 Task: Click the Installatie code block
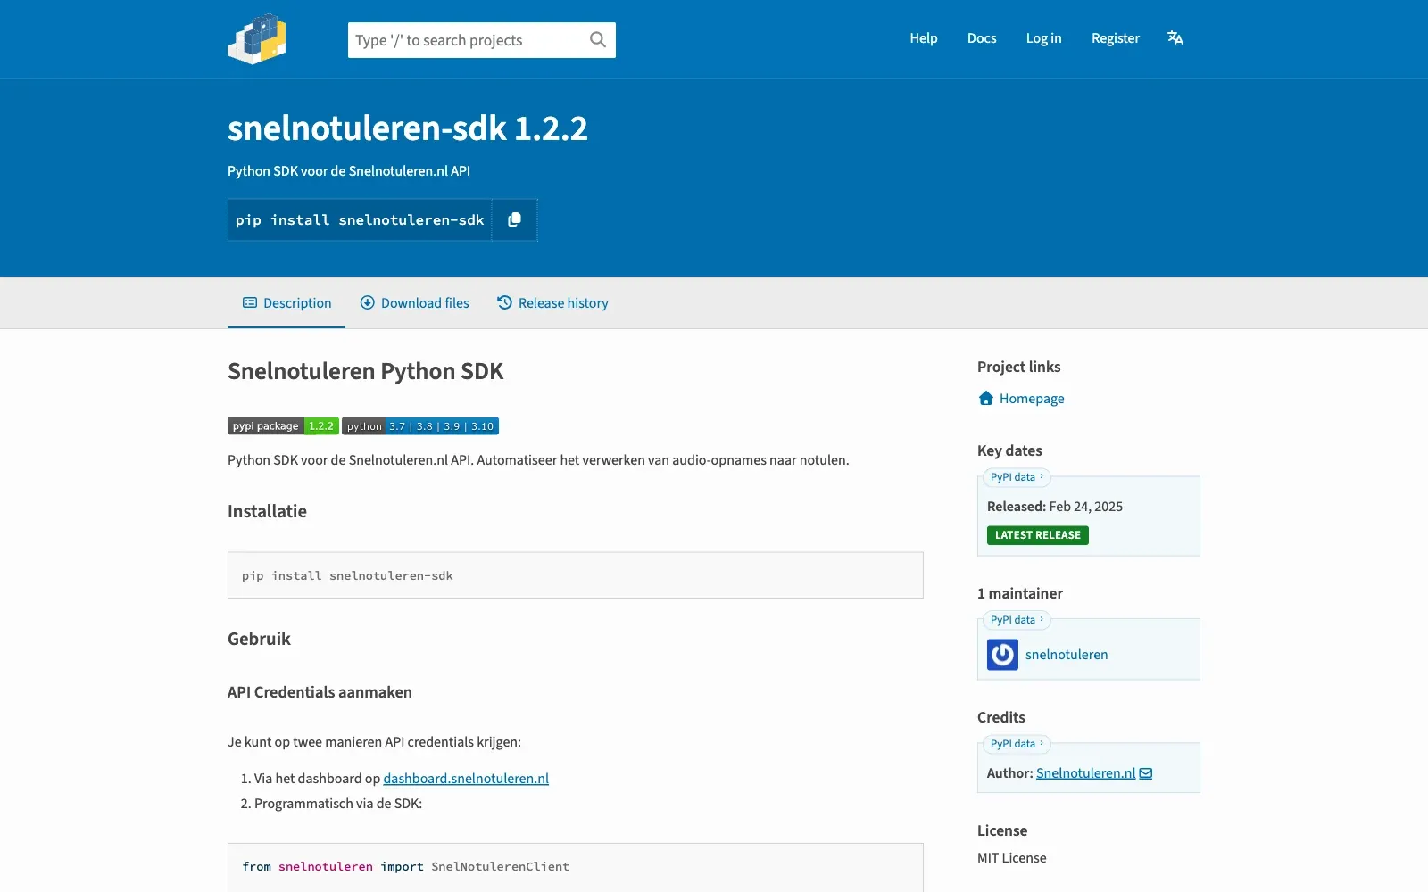pyautogui.click(x=576, y=575)
